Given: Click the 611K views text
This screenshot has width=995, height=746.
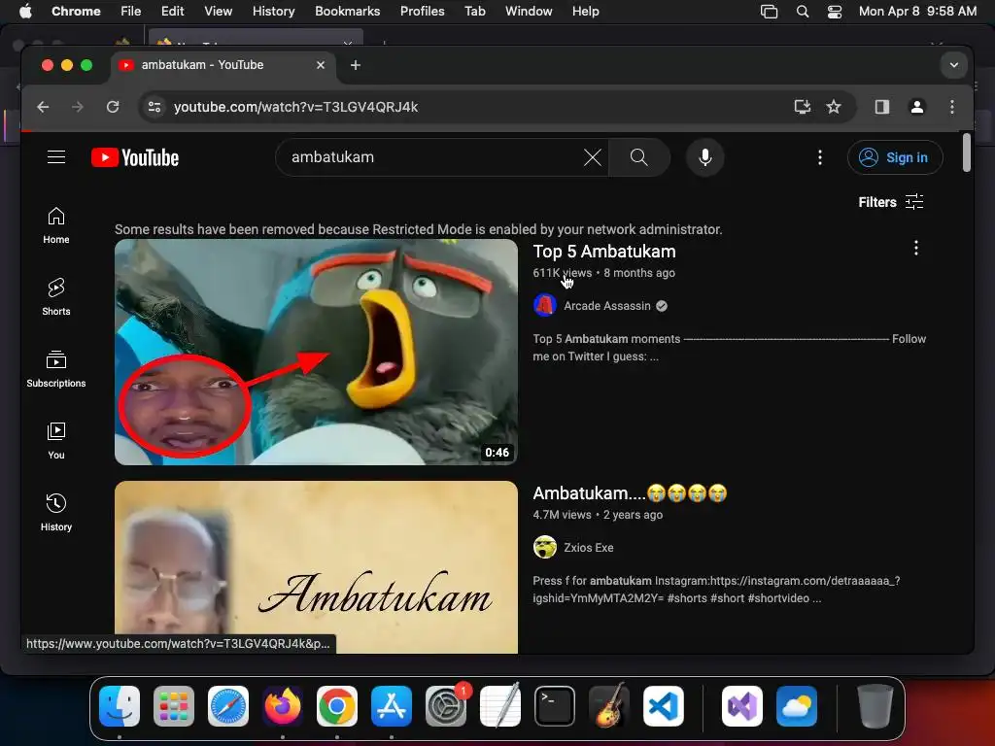Looking at the screenshot, I should [x=563, y=273].
